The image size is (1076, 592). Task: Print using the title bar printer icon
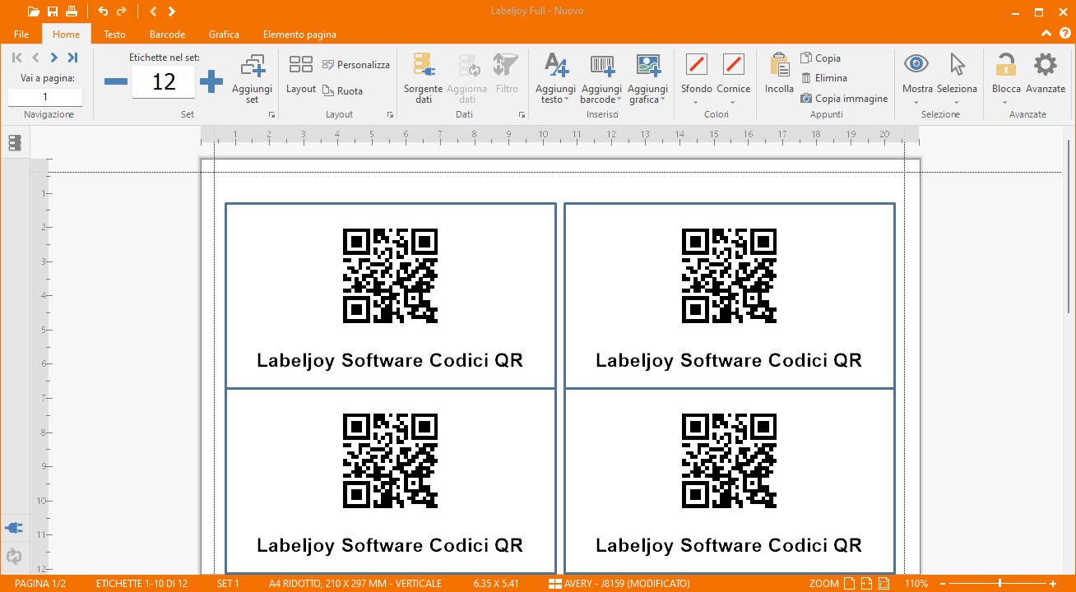click(72, 12)
